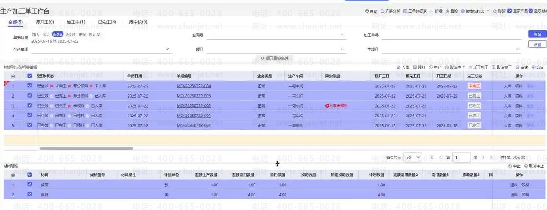Switch to the 待审核(0) tab
Image resolution: width=547 pixels, height=210 pixels.
(x=138, y=22)
